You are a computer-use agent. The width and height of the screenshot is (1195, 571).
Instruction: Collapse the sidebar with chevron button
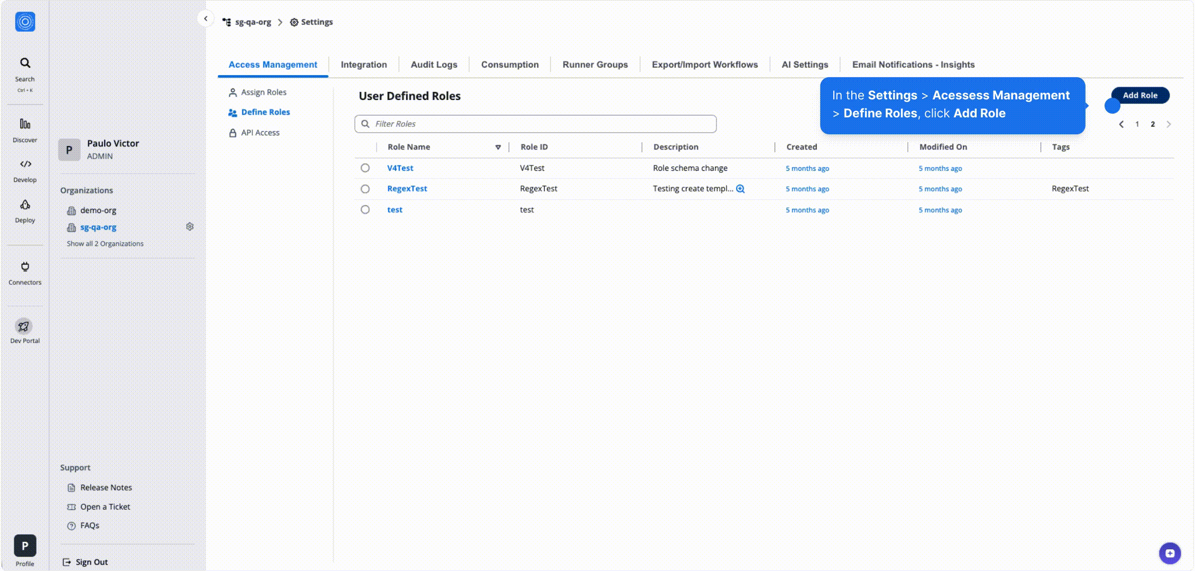[x=206, y=19]
